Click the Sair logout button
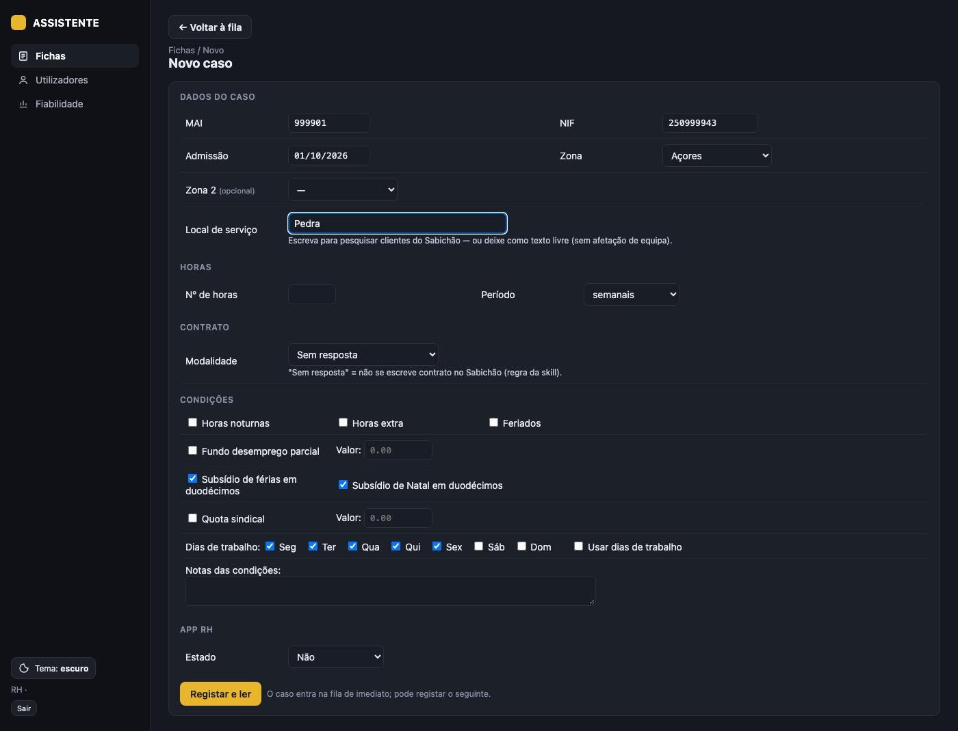Screen dimensions: 958x731 [24, 708]
